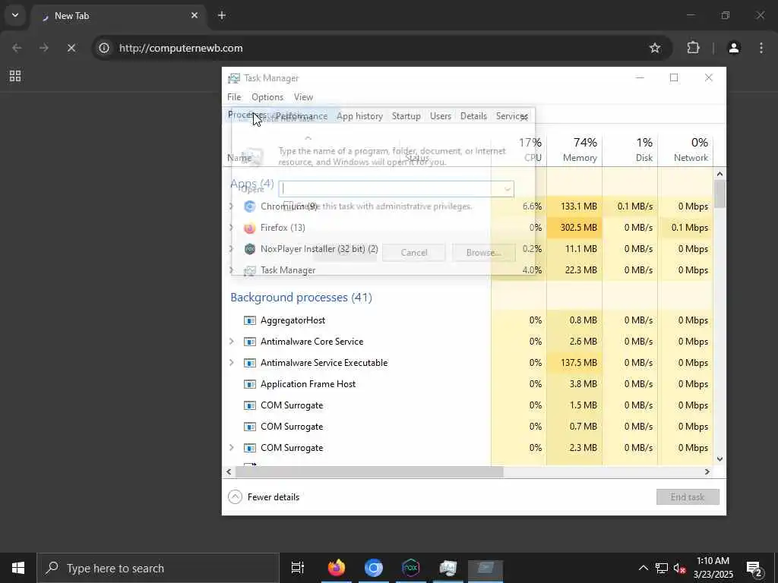Click the taskbar search box
This screenshot has height=583, width=778.
(158, 568)
